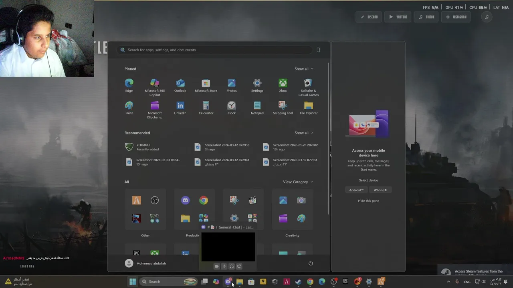The height and width of the screenshot is (288, 513).
Task: Open the pinned Outlook app
Action: pyautogui.click(x=180, y=86)
